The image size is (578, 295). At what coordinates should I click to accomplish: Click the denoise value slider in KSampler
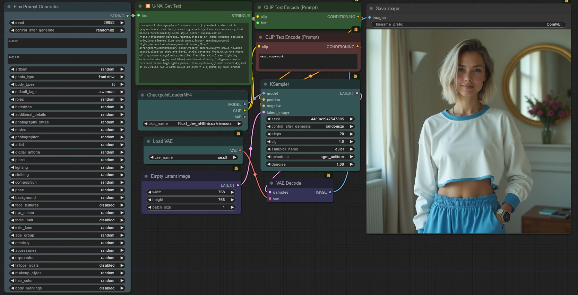click(x=310, y=164)
